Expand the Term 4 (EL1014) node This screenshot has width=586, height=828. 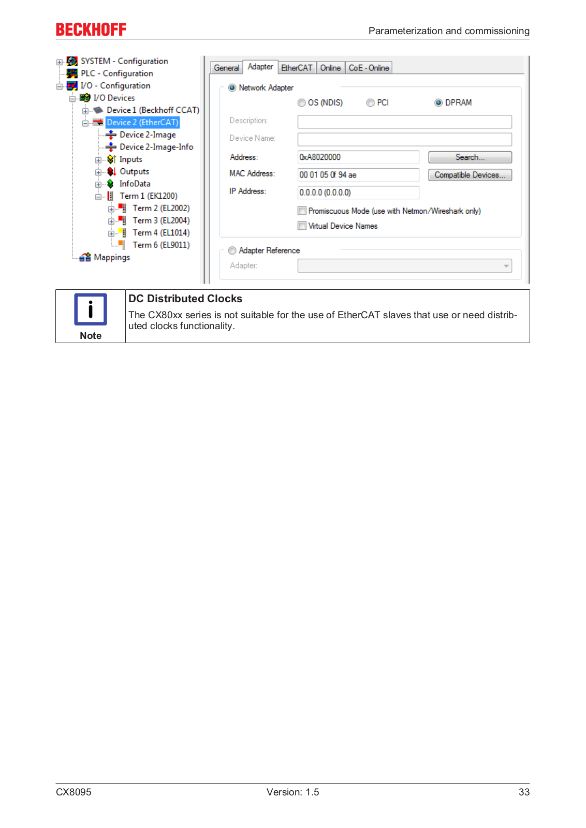111,234
